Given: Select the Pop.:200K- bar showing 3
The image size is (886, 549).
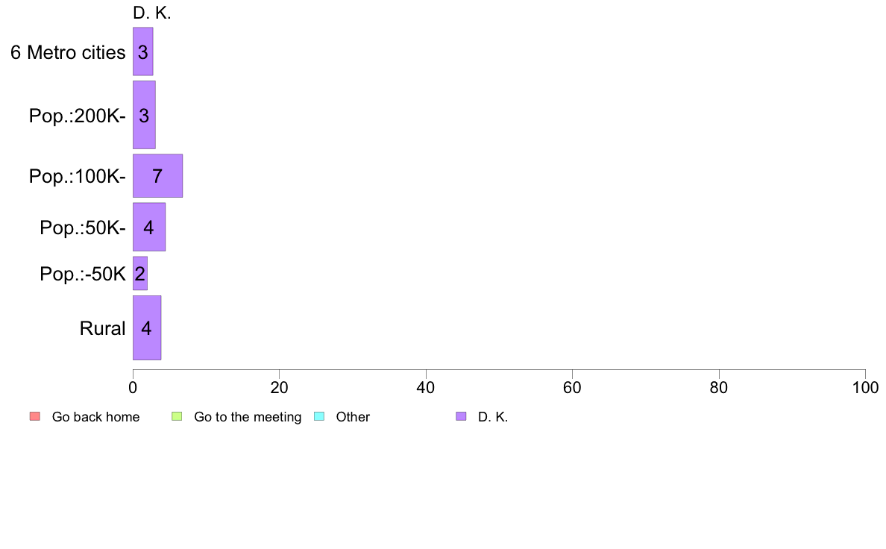Looking at the screenshot, I should click(144, 115).
